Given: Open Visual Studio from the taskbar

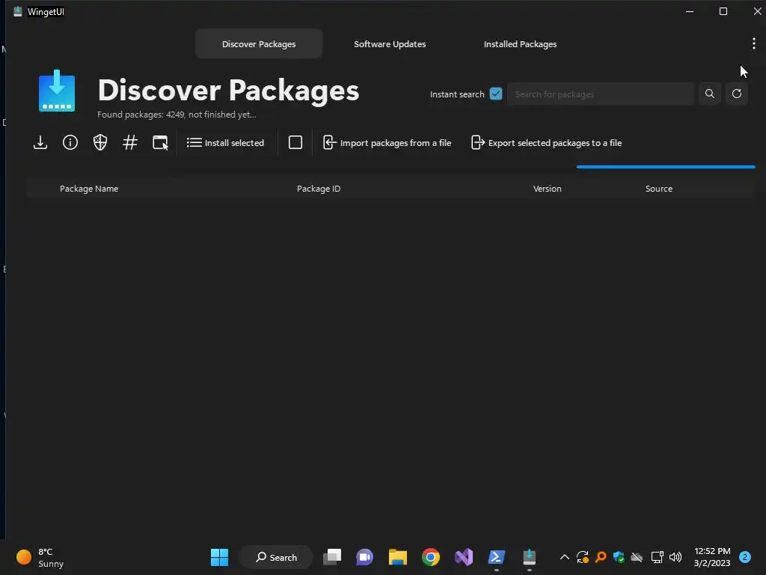Looking at the screenshot, I should pyautogui.click(x=464, y=557).
